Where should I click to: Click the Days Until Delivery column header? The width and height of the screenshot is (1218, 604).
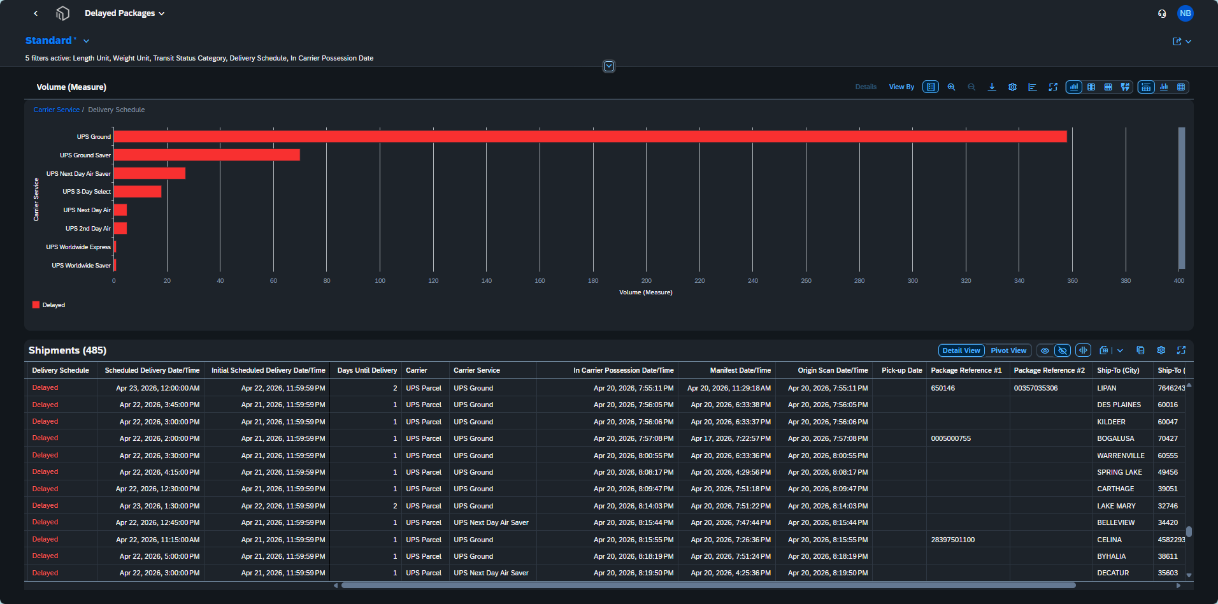click(366, 370)
